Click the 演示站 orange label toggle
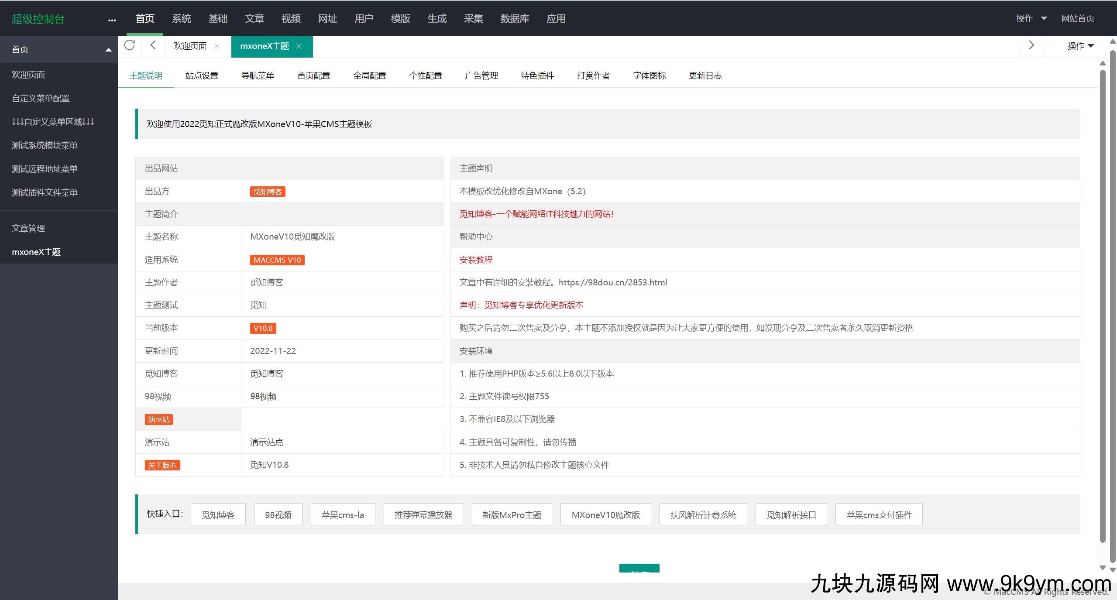Viewport: 1117px width, 600px height. (159, 419)
